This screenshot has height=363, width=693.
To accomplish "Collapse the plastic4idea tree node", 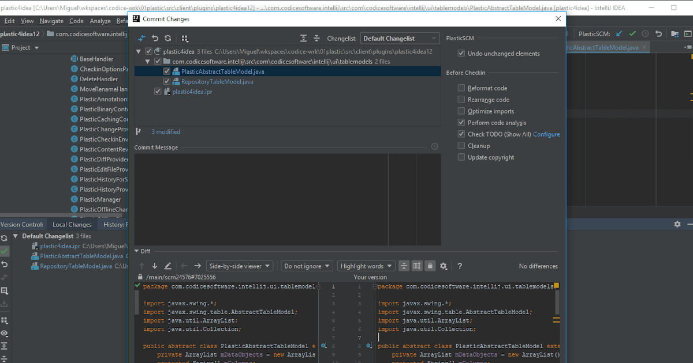I will (x=139, y=51).
